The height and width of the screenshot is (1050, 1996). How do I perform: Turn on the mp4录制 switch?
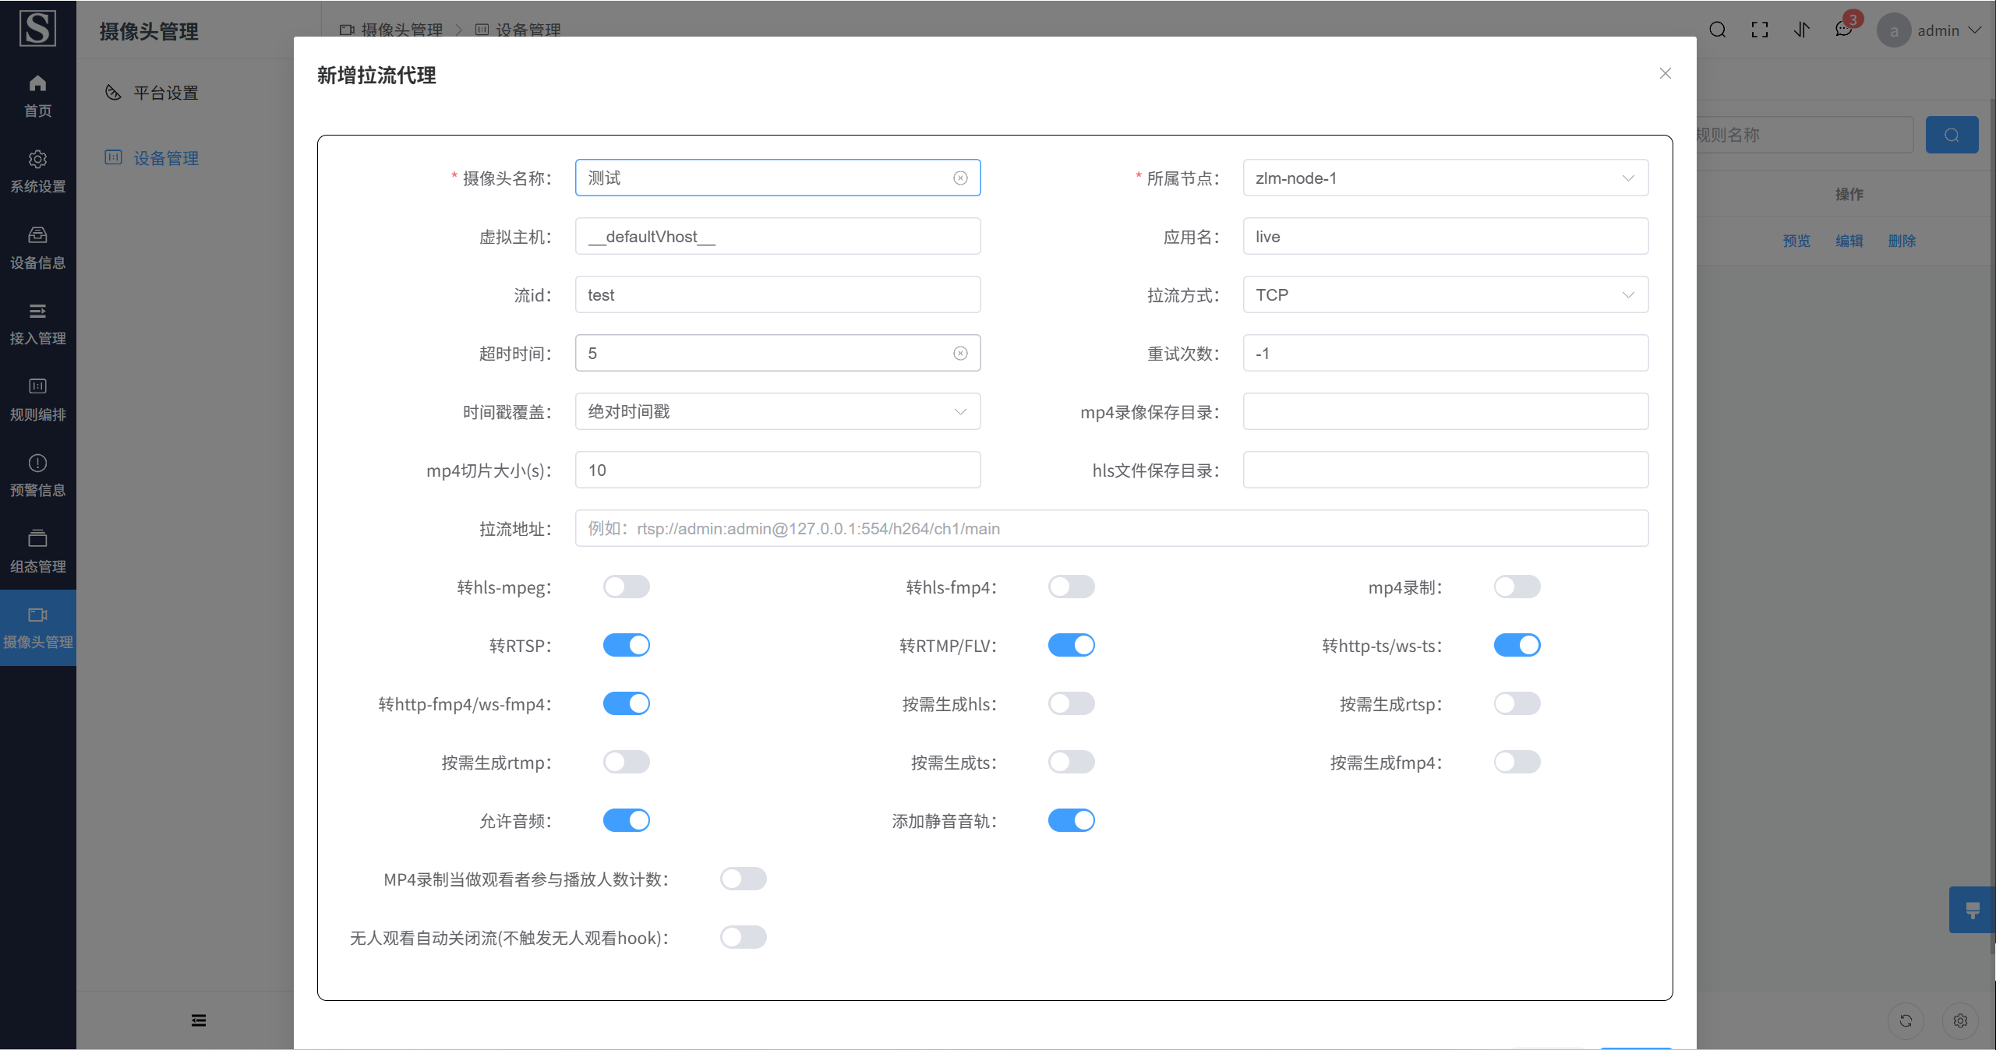1517,587
